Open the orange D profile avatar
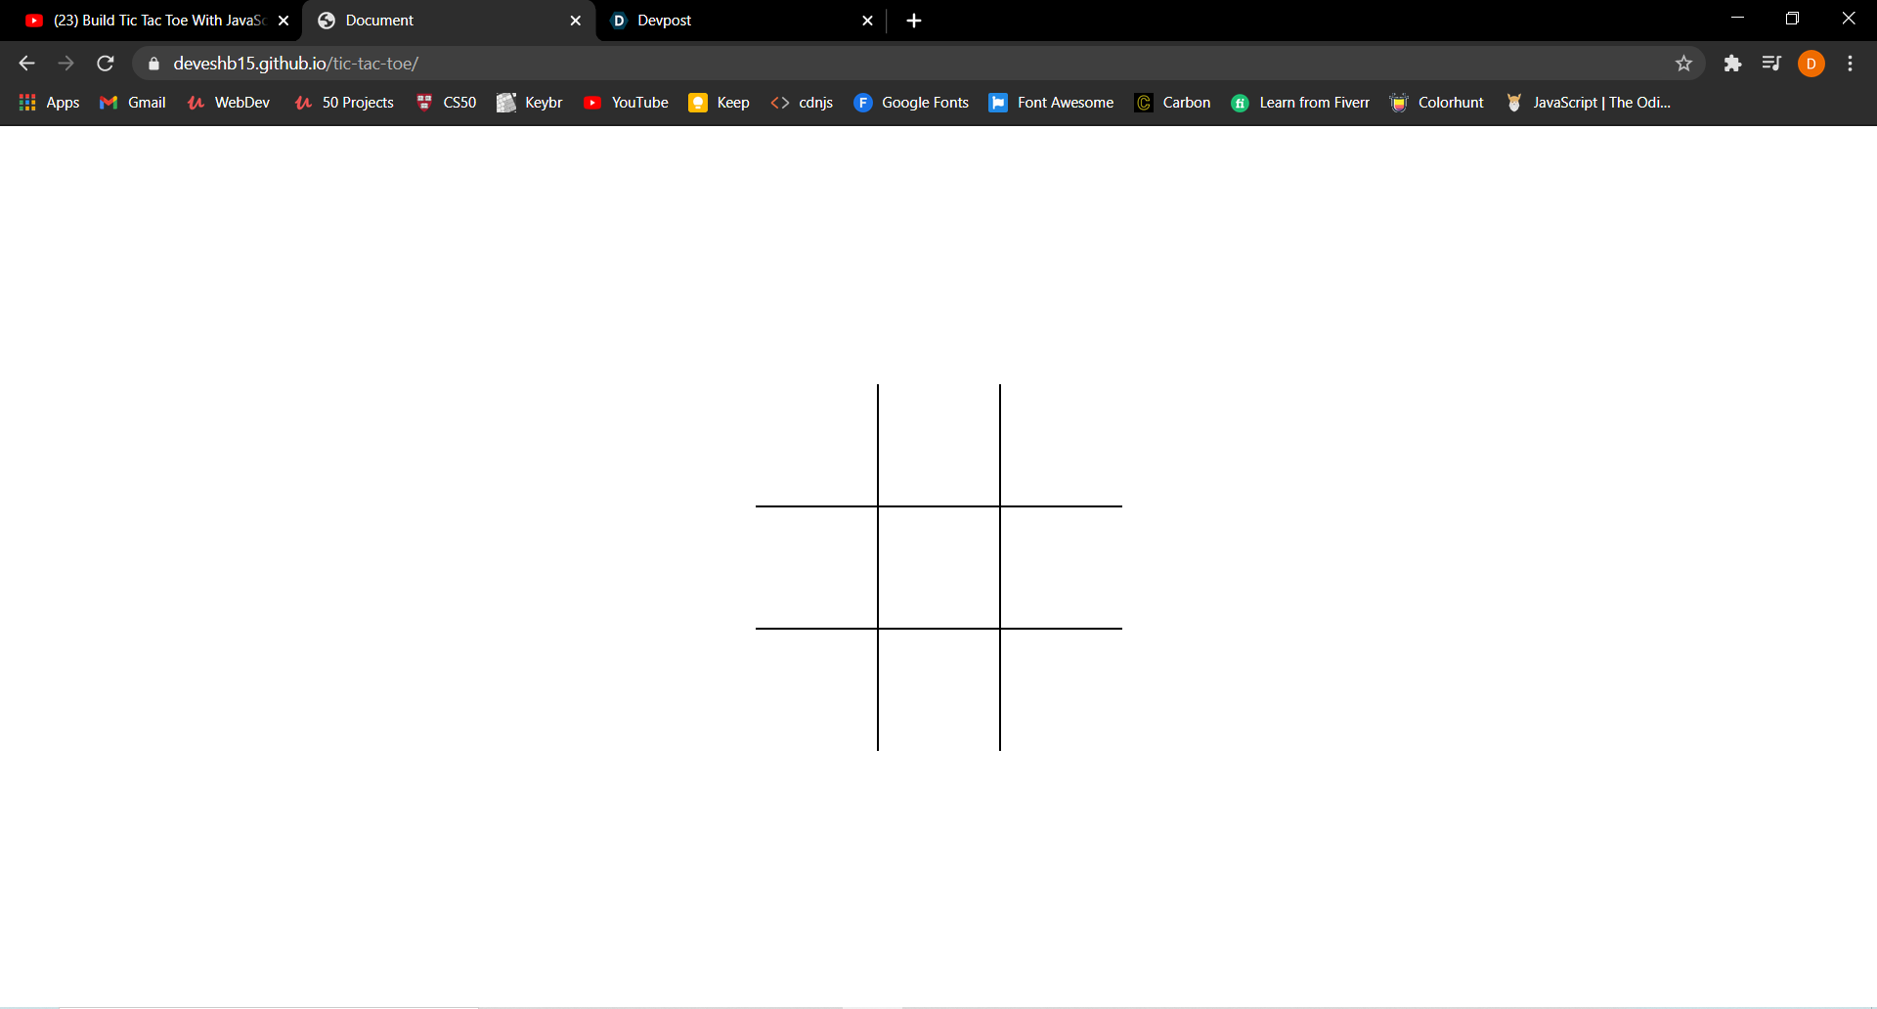This screenshot has width=1877, height=1009. point(1812,64)
